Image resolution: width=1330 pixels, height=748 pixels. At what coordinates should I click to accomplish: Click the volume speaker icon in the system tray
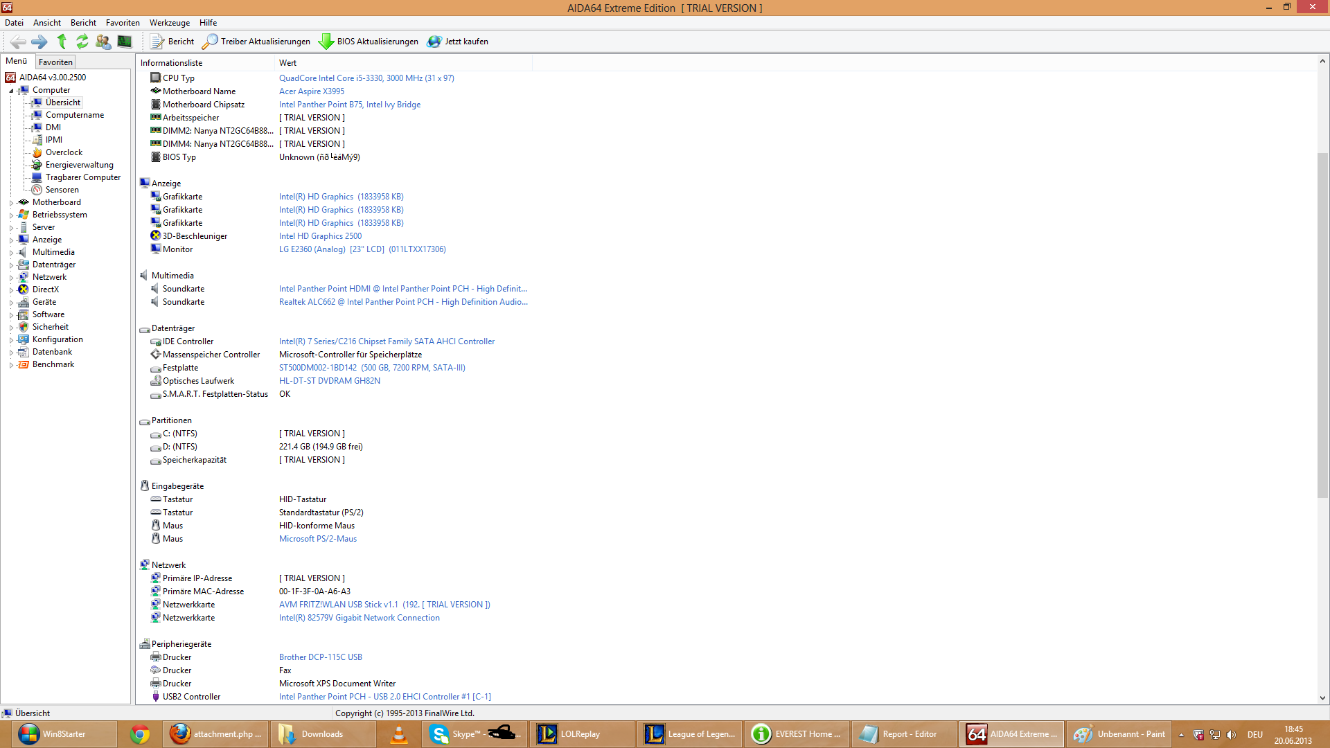[x=1231, y=735]
